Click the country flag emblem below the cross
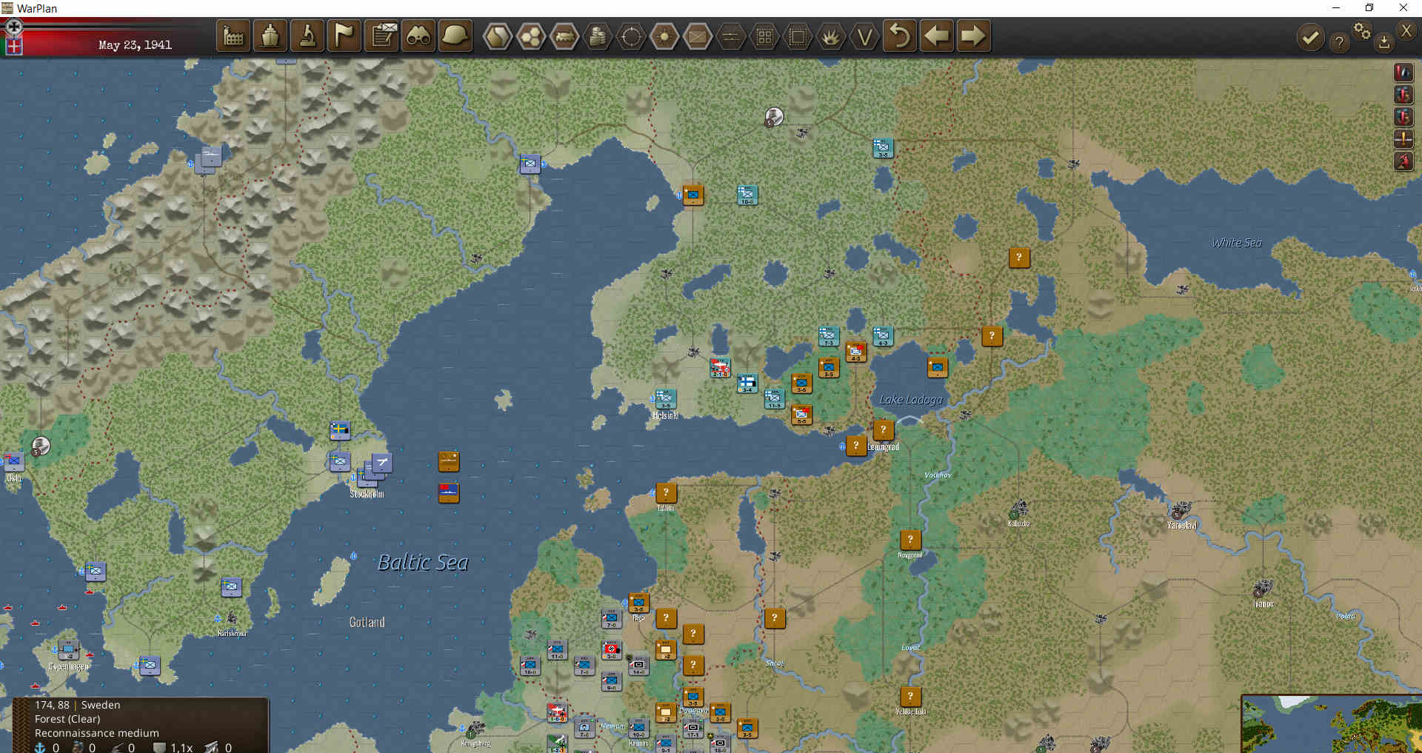Viewport: 1422px width, 753px height. tap(14, 46)
